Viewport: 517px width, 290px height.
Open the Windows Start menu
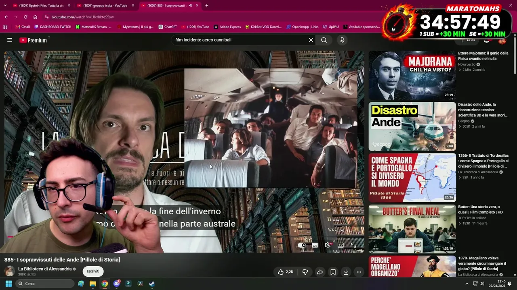(x=8, y=284)
